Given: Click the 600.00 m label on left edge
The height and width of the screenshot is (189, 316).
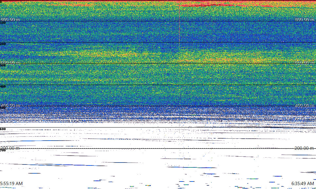Looking at the screenshot, I should [10, 62].
